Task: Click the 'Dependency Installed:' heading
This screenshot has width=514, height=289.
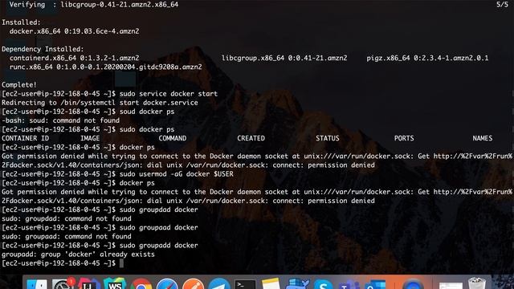Action: click(x=43, y=49)
